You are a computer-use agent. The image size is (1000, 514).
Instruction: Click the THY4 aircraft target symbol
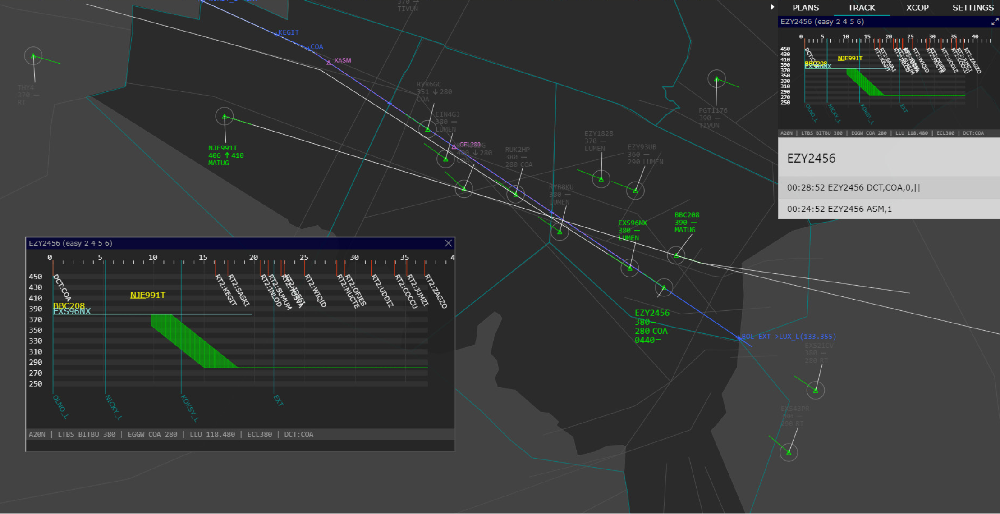click(33, 56)
